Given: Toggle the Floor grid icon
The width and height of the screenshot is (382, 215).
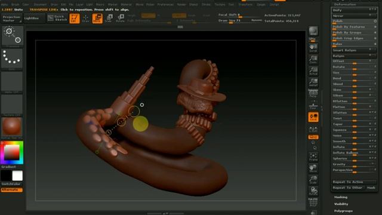Looking at the screenshot, I should [313, 105].
